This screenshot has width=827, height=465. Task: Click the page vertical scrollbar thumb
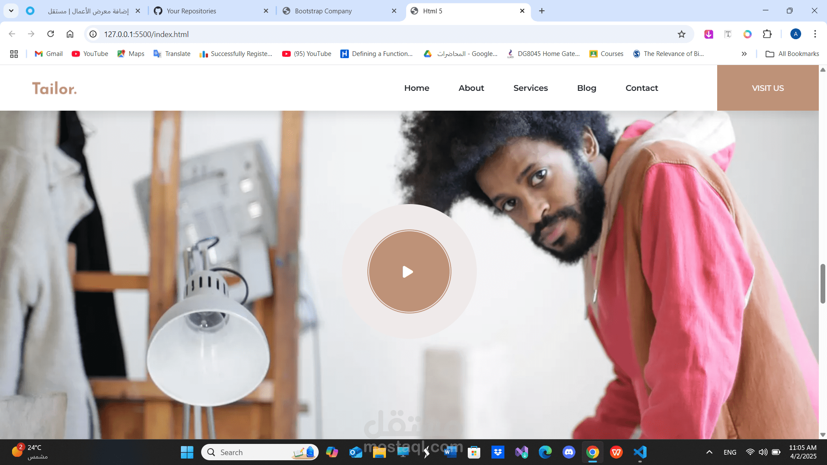pyautogui.click(x=823, y=284)
